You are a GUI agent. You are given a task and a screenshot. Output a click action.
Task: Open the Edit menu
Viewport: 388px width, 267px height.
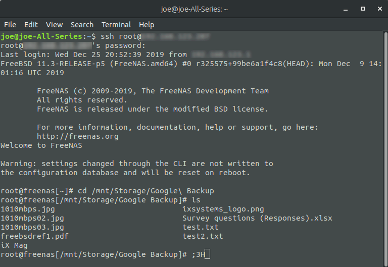coord(31,25)
